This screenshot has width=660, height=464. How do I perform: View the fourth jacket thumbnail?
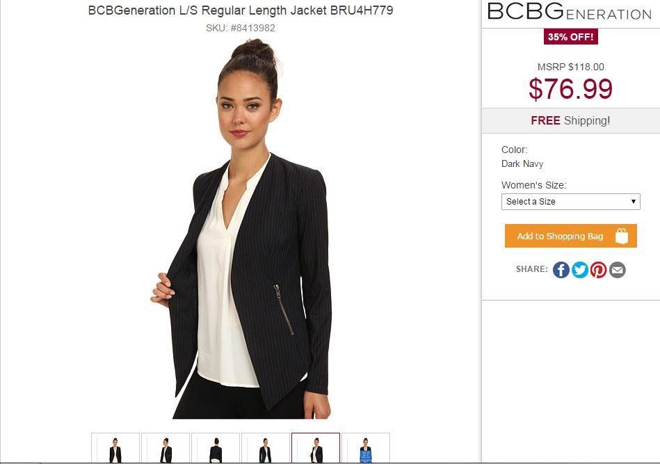click(266, 449)
